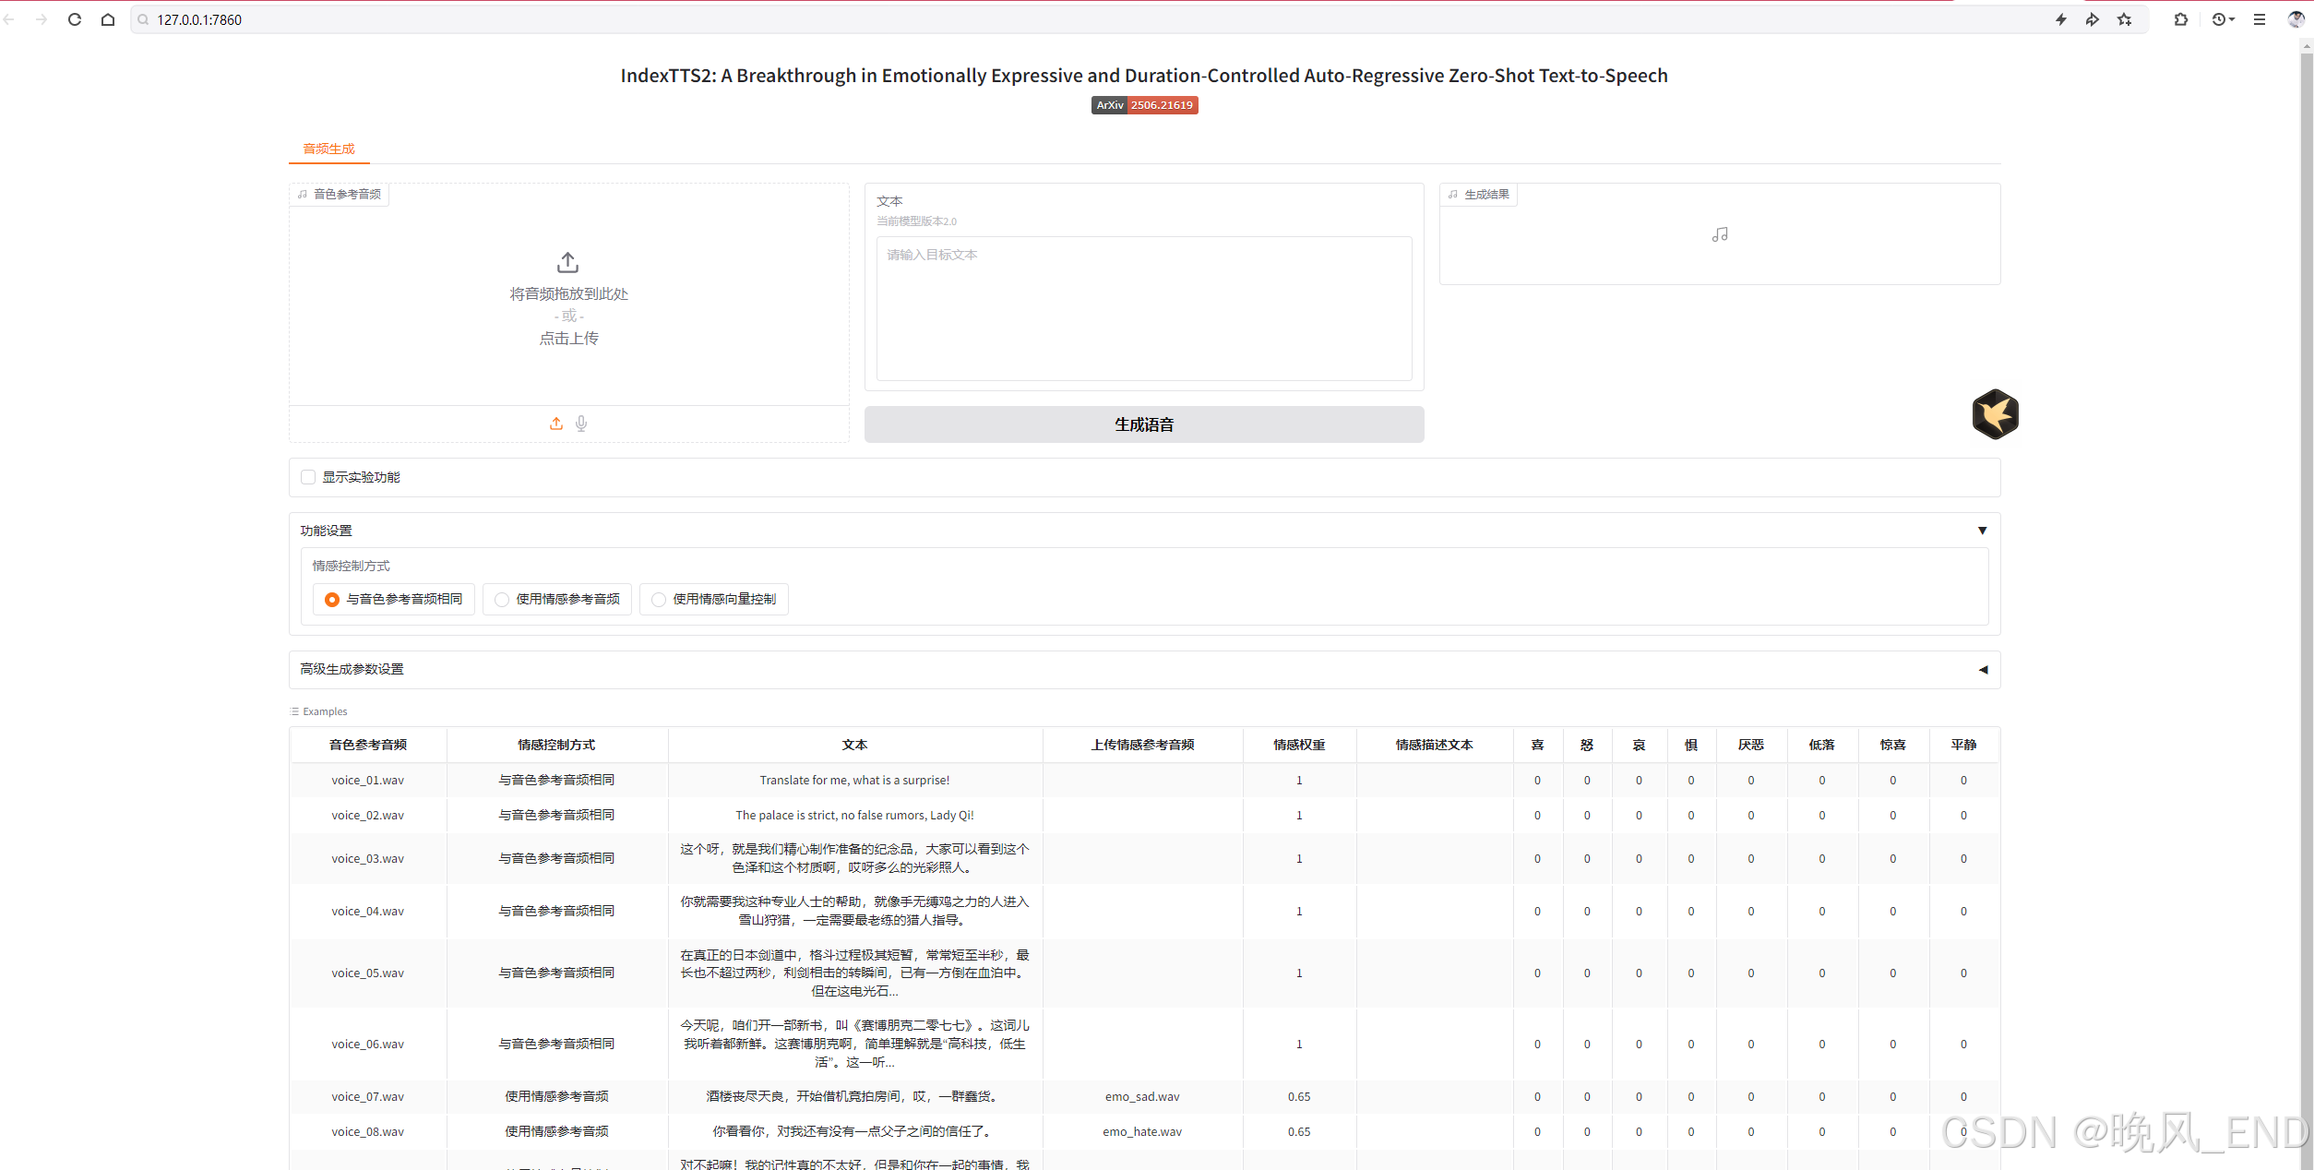The height and width of the screenshot is (1170, 2314).
Task: Click the lightning bolt icon in address bar
Action: click(x=2061, y=19)
